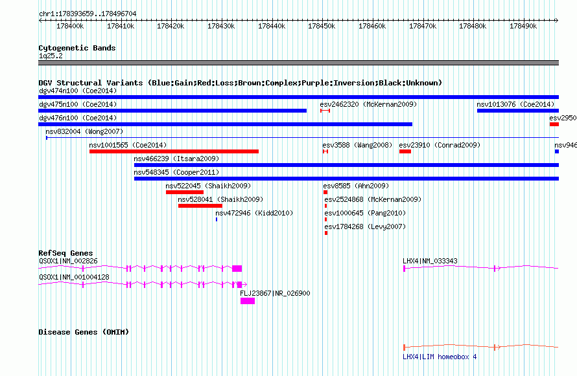
Task: Click the QSOX1 NM_002826 terminal exon block
Action: pyautogui.click(x=237, y=269)
